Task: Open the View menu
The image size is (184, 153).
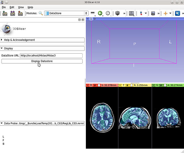Action: click(x=21, y=7)
